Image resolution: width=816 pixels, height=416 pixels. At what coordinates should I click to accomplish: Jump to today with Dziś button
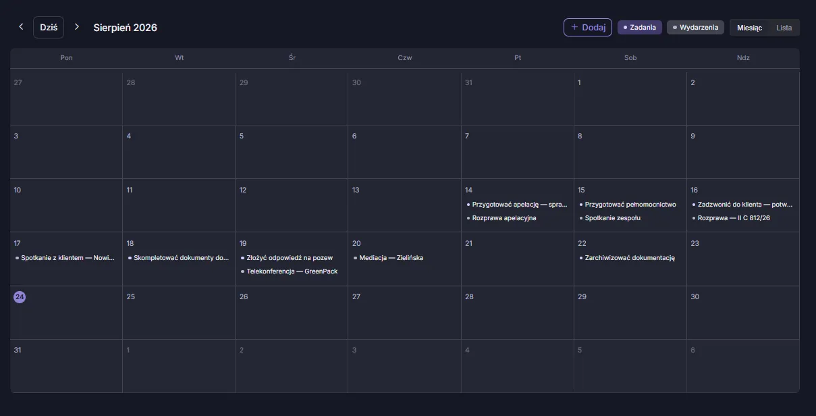[x=49, y=27]
